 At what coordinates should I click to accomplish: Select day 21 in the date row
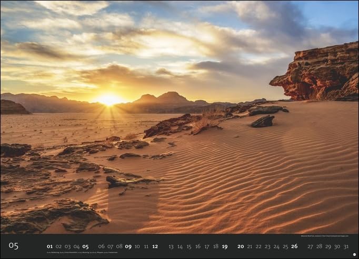tap(250, 246)
